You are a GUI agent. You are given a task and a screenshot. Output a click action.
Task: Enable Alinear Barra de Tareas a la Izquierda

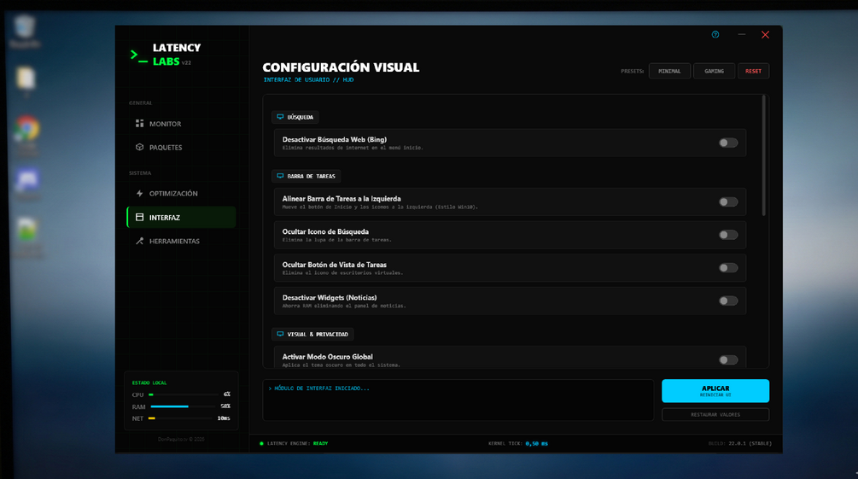728,202
